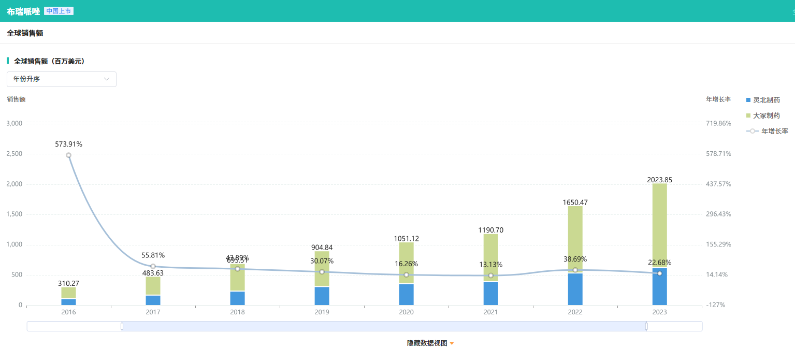Click the 22.68% growth point for 2023
Image resolution: width=795 pixels, height=348 pixels.
pos(659,273)
